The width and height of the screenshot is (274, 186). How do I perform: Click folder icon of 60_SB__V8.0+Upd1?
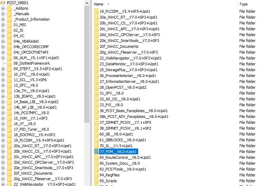(x=96, y=134)
